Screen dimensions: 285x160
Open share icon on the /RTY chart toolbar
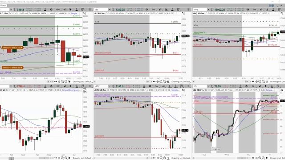163,86
